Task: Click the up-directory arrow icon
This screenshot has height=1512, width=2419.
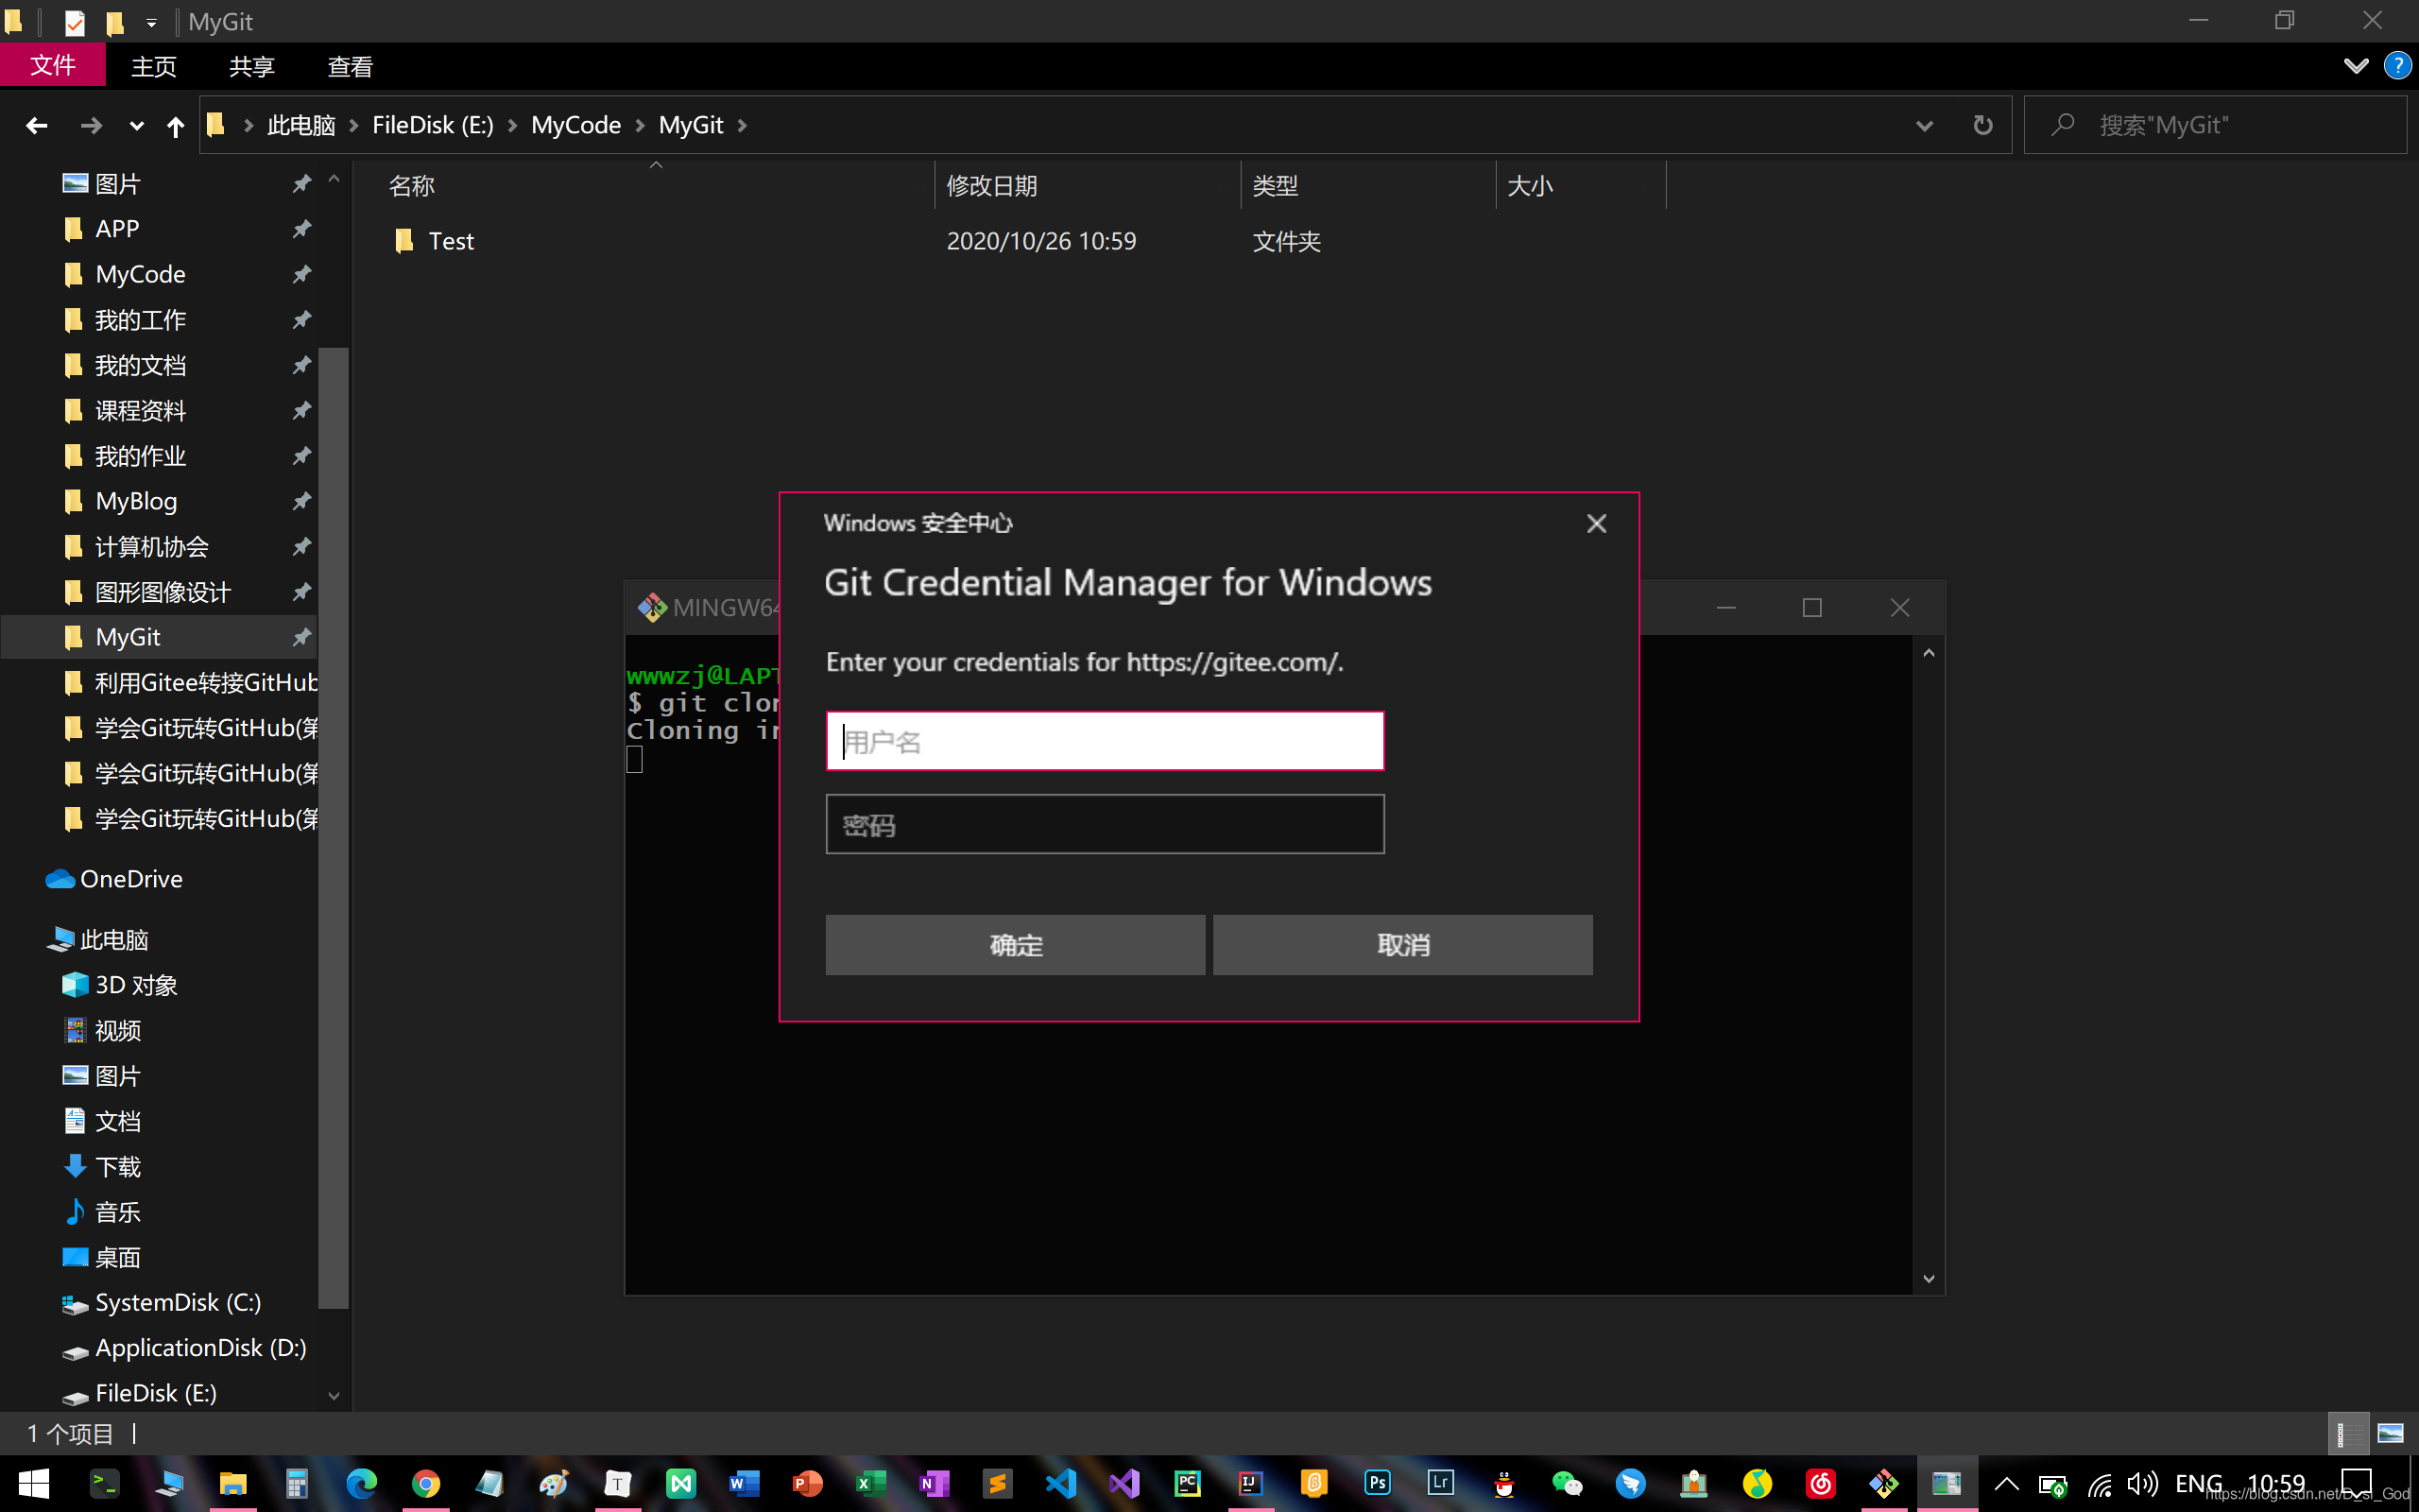Action: pos(175,126)
